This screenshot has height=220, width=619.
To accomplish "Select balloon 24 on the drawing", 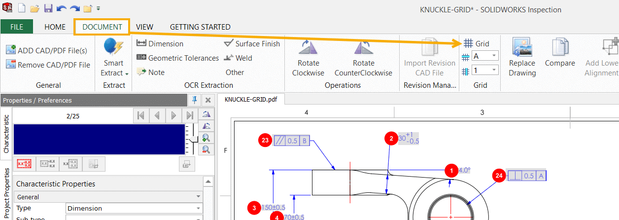I will 499,176.
